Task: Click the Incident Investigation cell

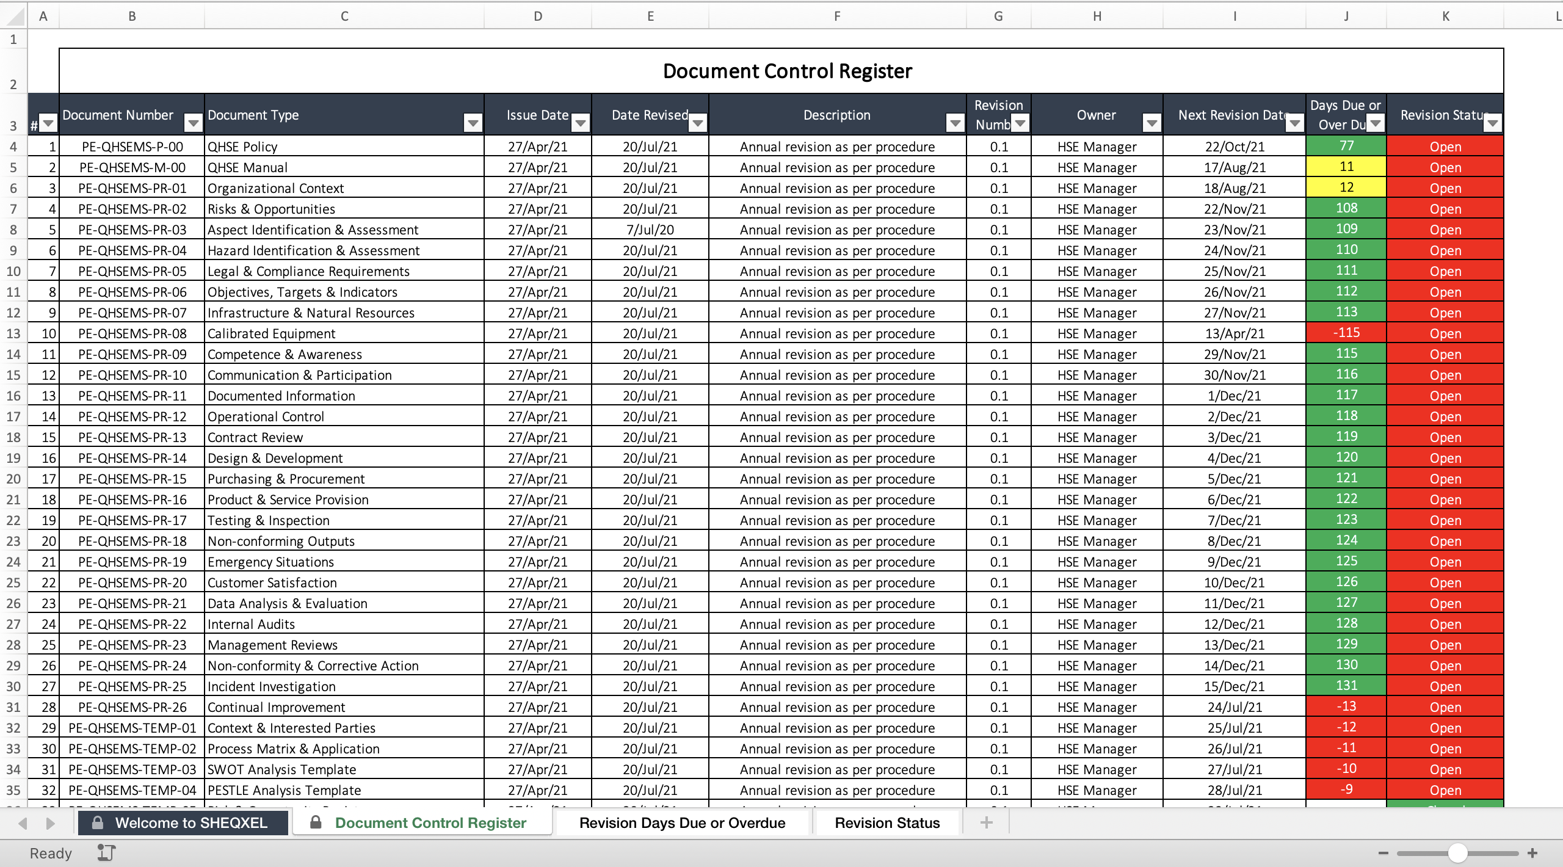Action: click(x=344, y=686)
